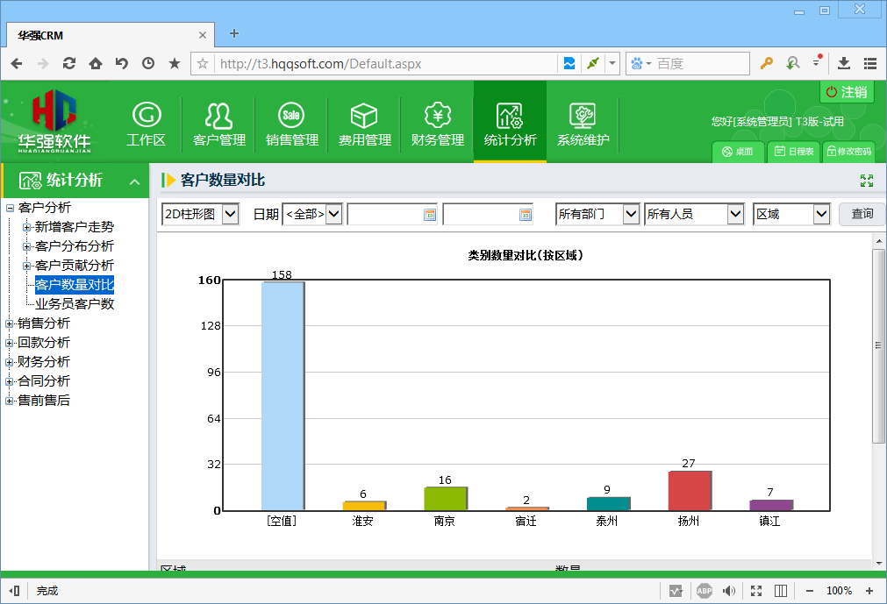This screenshot has height=604, width=887.
Task: Click the split view columns icon
Action: tap(781, 591)
